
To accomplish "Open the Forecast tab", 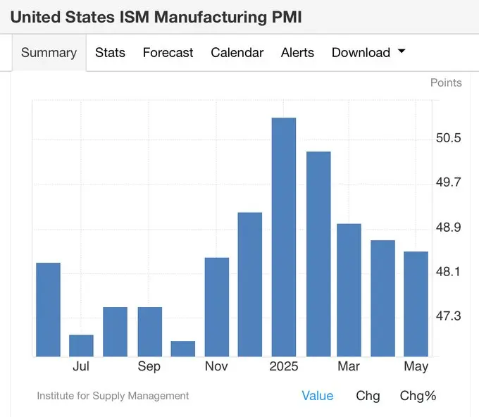I will click(168, 53).
